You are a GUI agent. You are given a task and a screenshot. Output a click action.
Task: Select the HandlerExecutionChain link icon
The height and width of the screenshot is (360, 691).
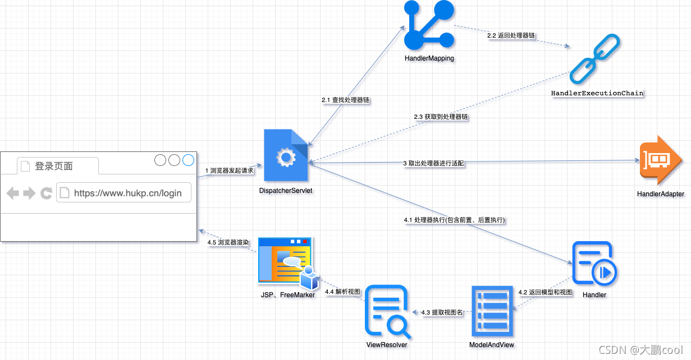point(594,59)
